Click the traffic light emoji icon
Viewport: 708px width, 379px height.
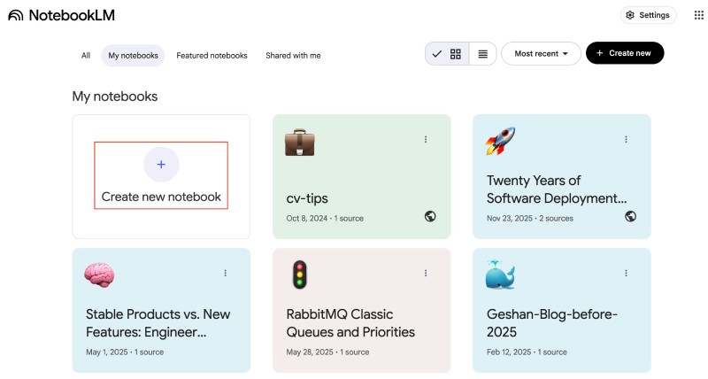[299, 275]
